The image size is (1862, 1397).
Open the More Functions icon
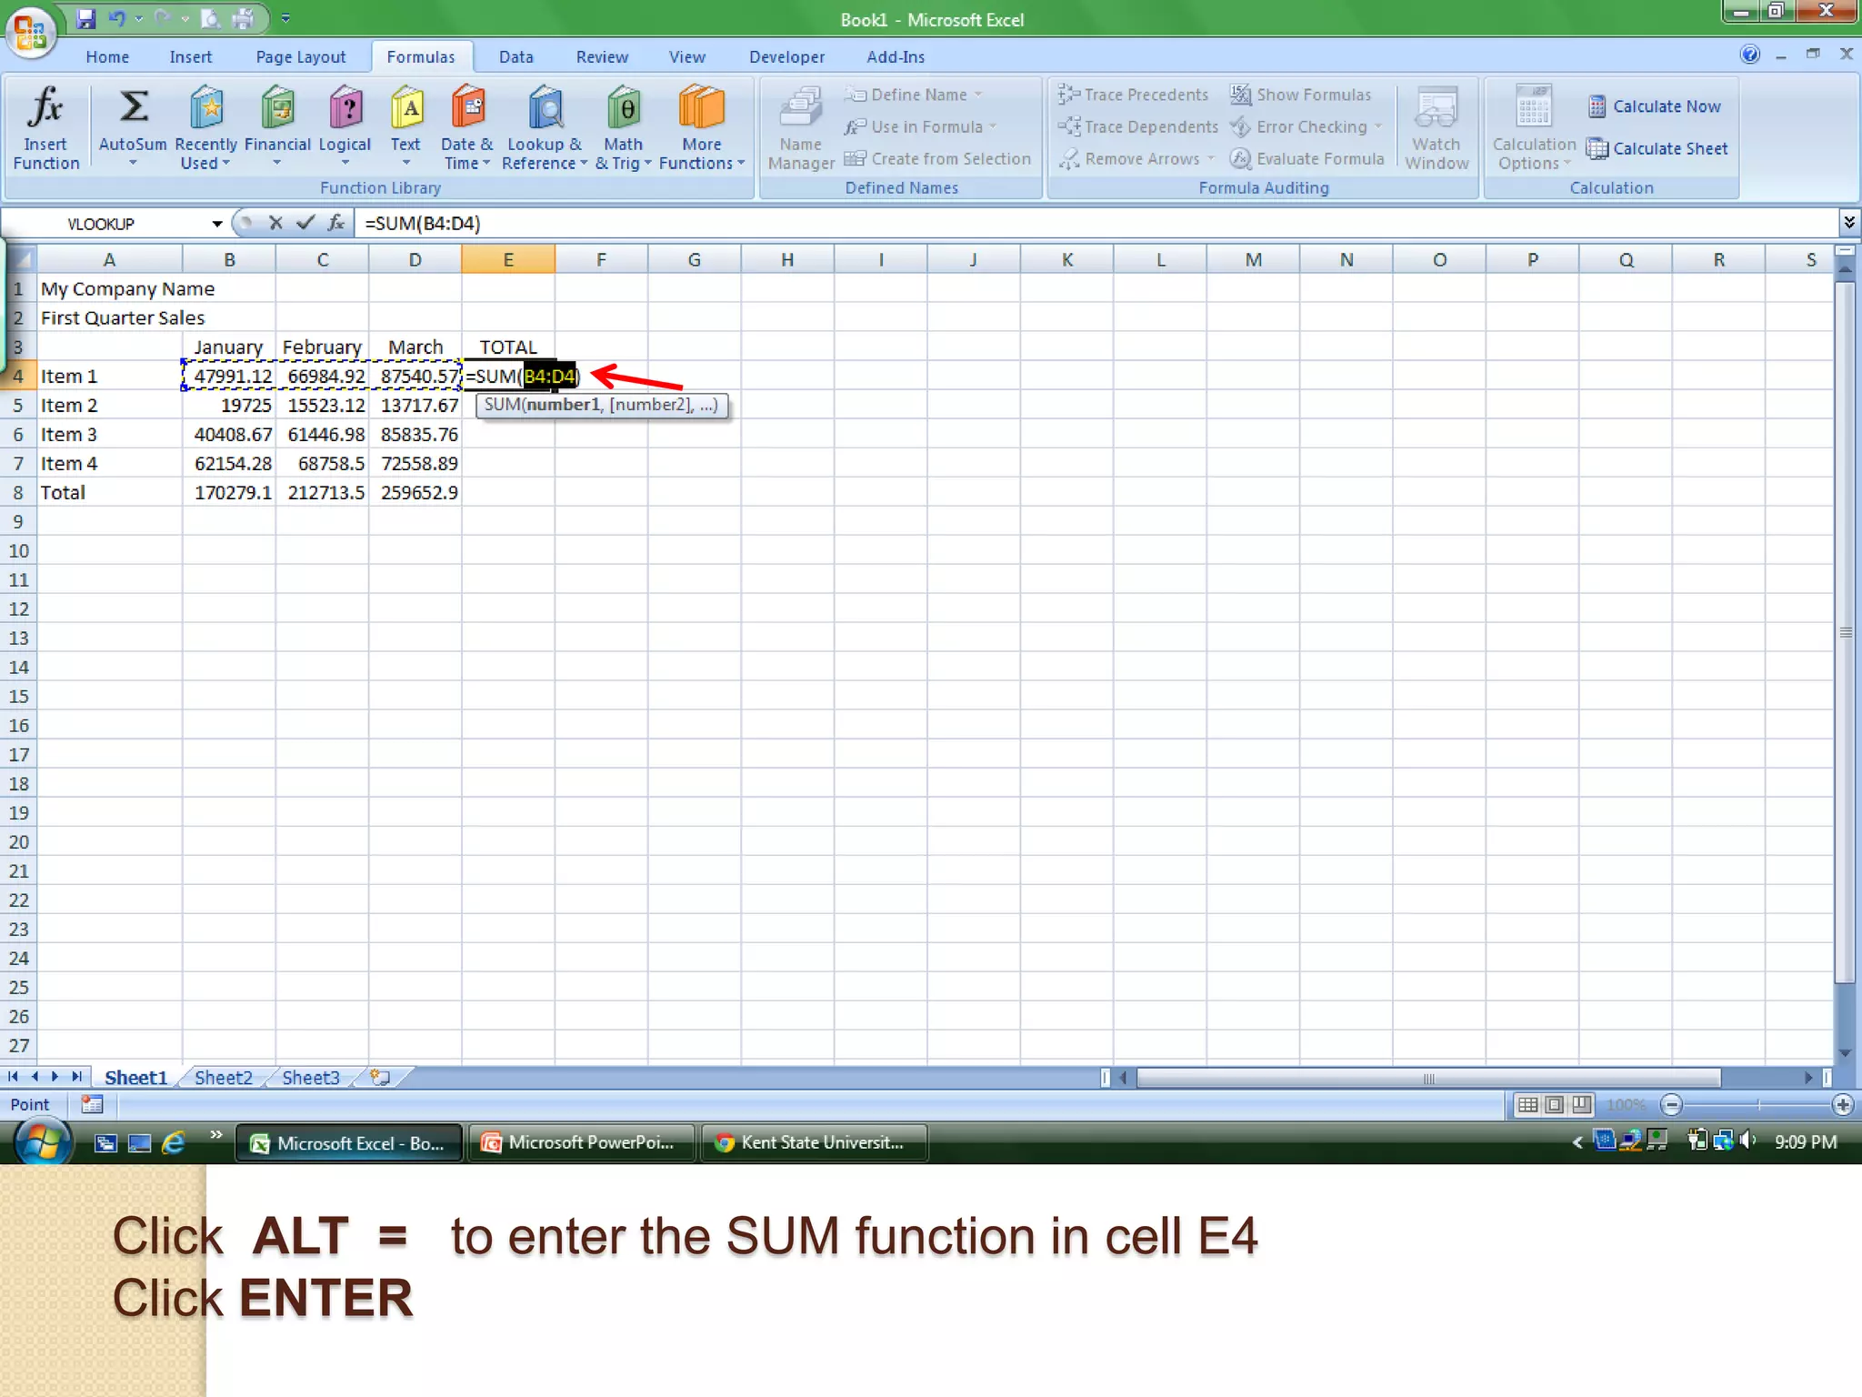click(701, 107)
